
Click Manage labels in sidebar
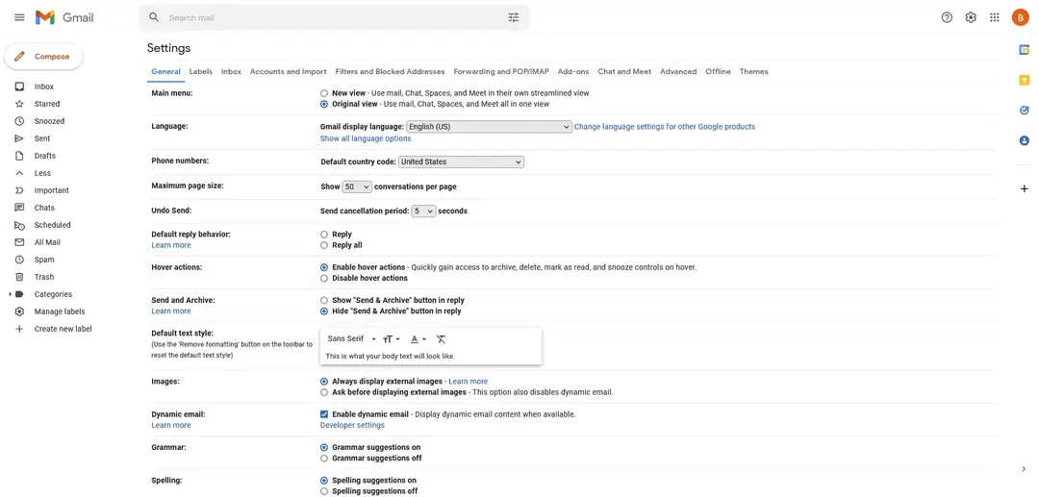click(60, 311)
